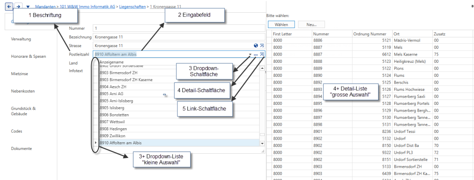Click Ordnung Nummer cell 5132
Image resolution: width=474 pixels, height=180 pixels.
[372, 139]
